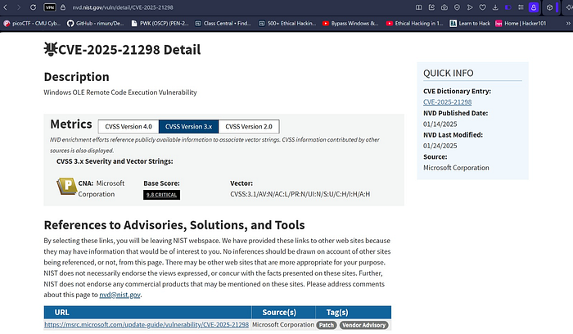Screen dimensions: 573x334
Task: Click the 9.8 CRITICAL base score badge
Action: point(161,195)
